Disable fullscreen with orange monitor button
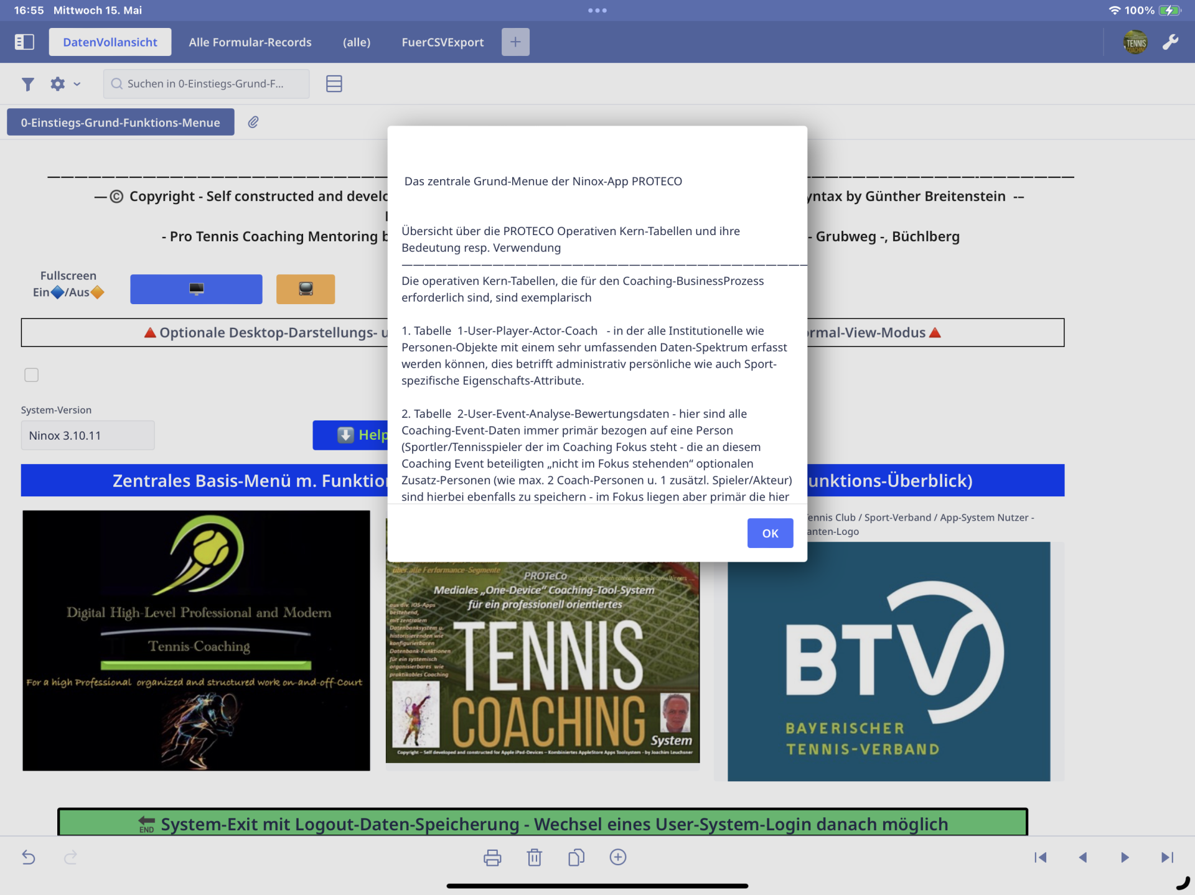Image resolution: width=1195 pixels, height=895 pixels. pos(305,289)
